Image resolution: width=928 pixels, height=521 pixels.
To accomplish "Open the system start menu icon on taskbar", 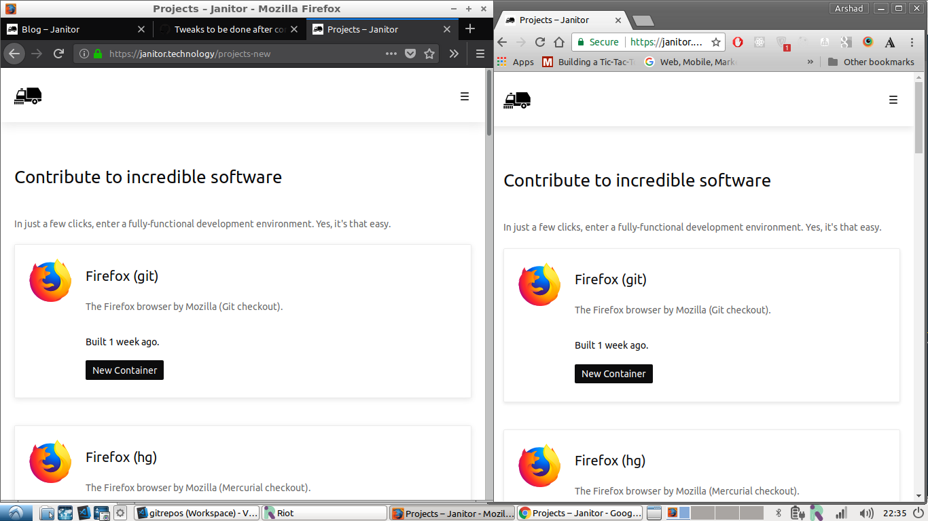I will pyautogui.click(x=15, y=513).
